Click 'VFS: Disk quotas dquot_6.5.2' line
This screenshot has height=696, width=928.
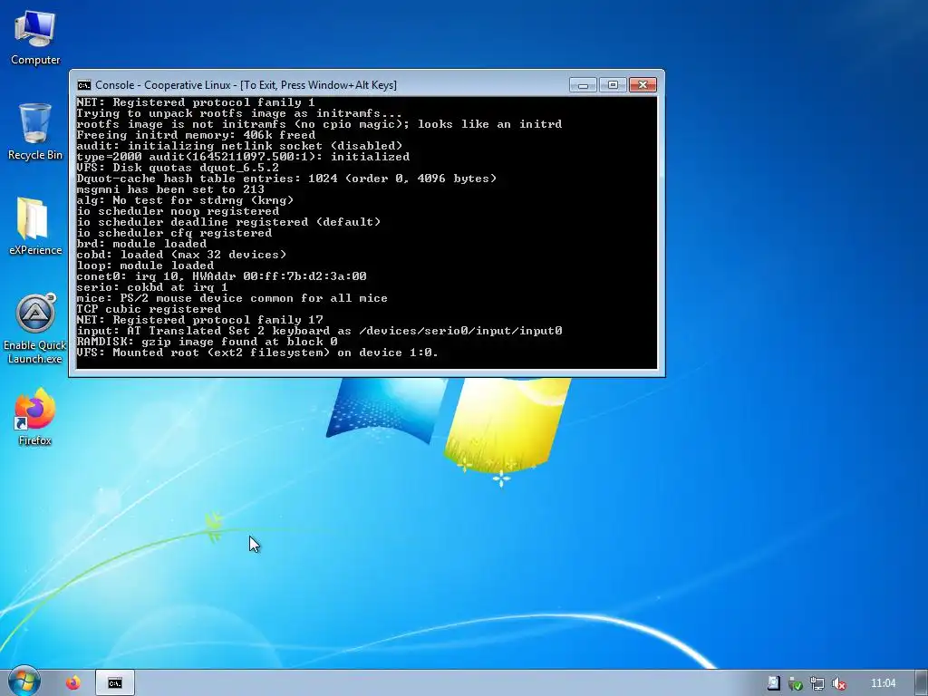178,168
